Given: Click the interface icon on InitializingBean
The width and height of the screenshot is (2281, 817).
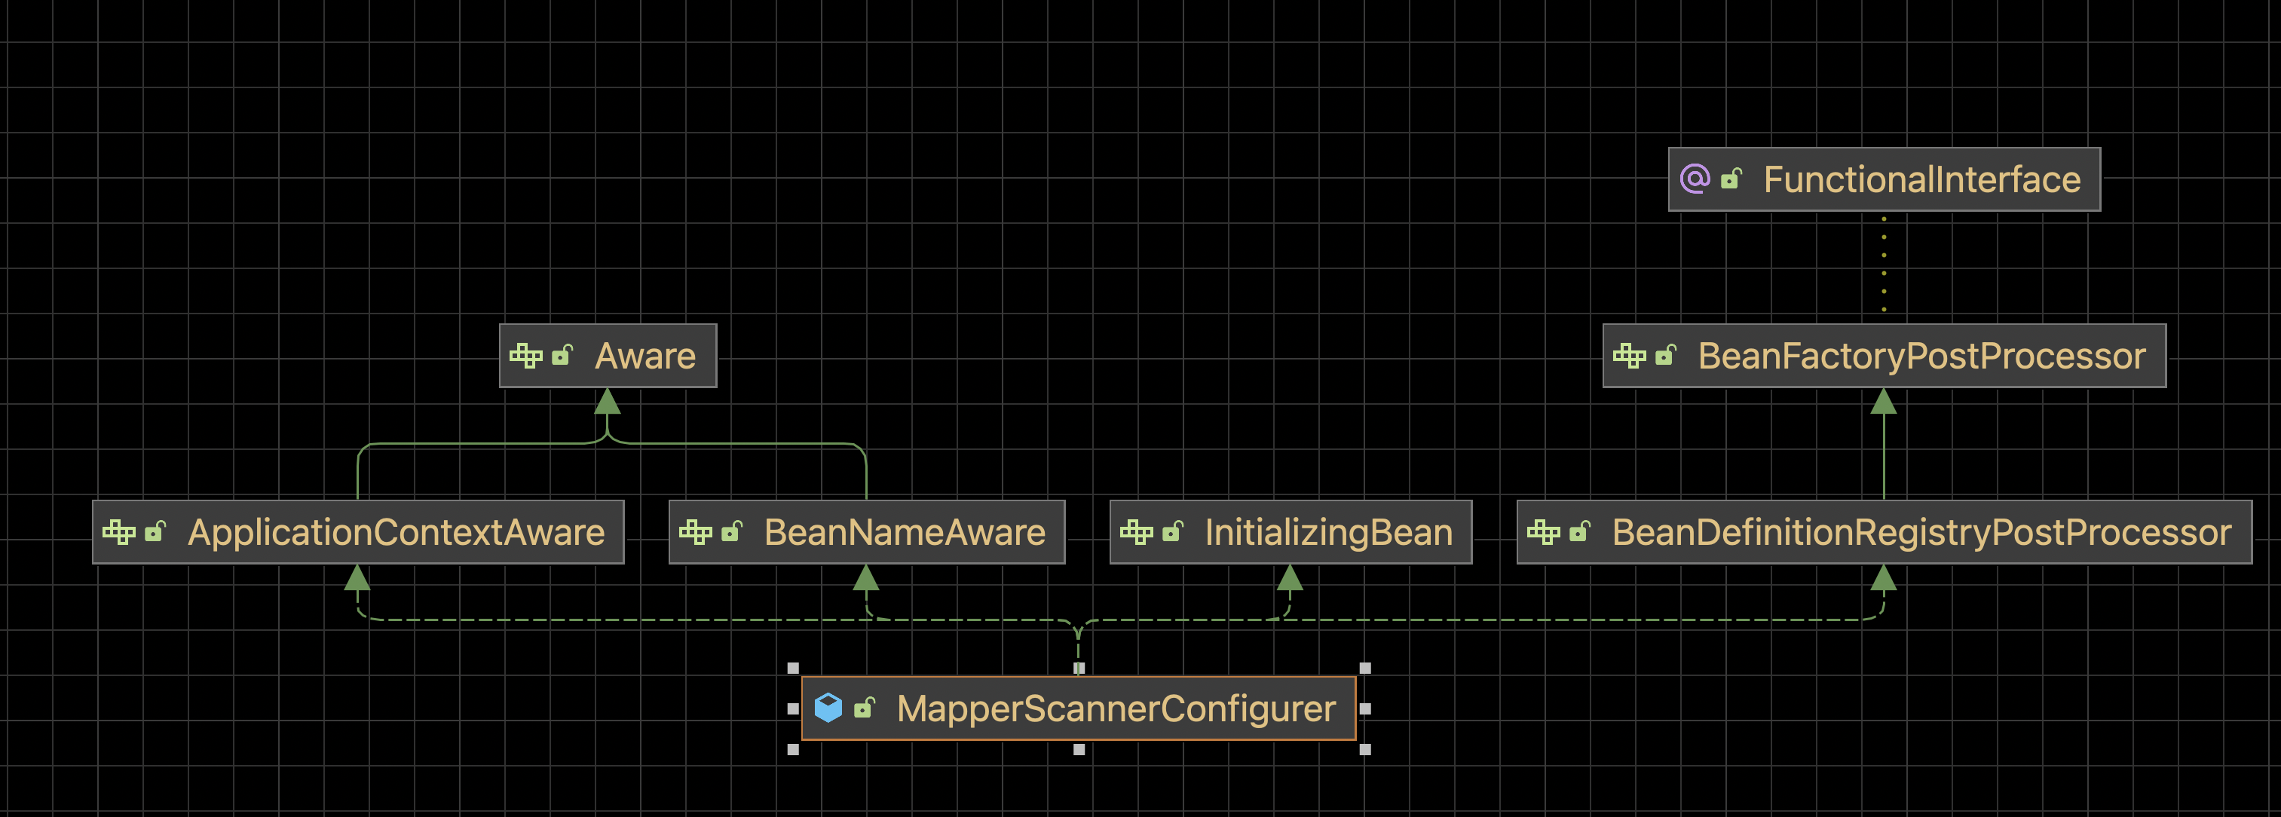Looking at the screenshot, I should click(1136, 531).
